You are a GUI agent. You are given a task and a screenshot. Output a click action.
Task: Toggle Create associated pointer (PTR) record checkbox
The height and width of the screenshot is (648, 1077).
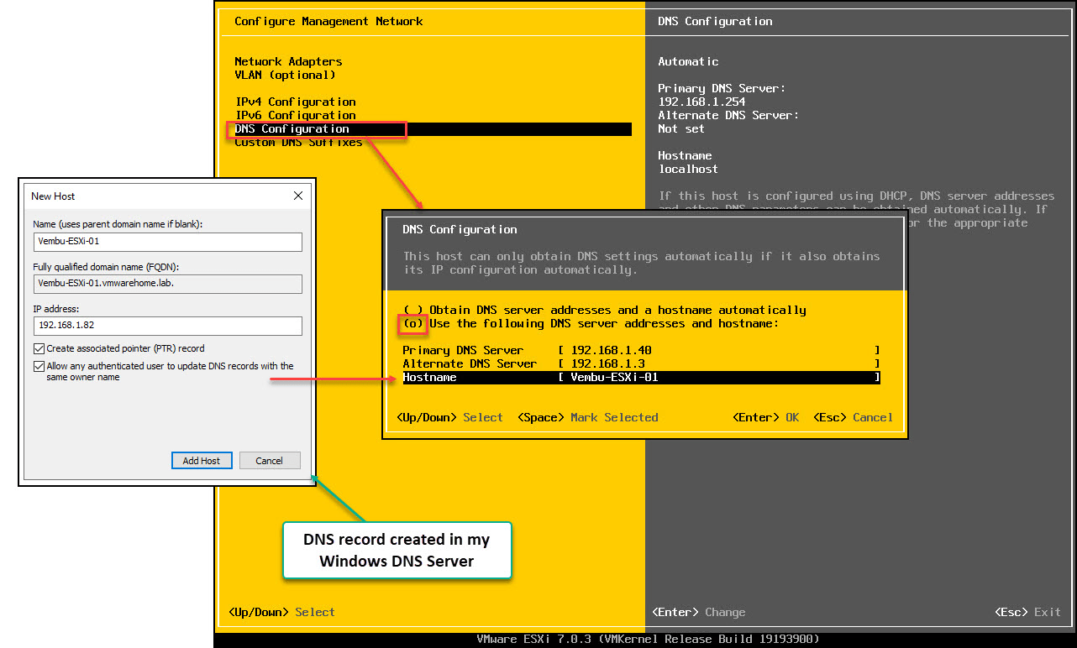tap(39, 348)
